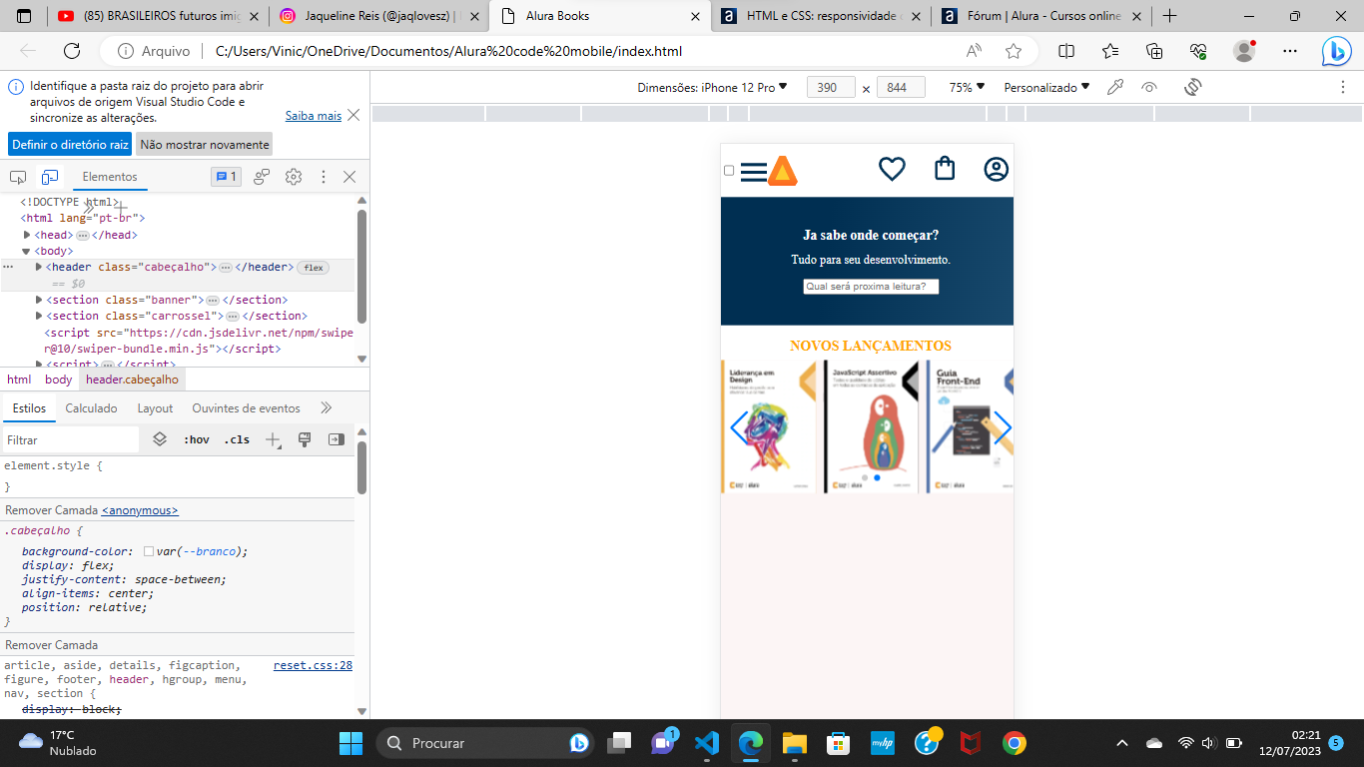Click Saiba mais link
Viewport: 1364px width, 767px height.
point(314,116)
